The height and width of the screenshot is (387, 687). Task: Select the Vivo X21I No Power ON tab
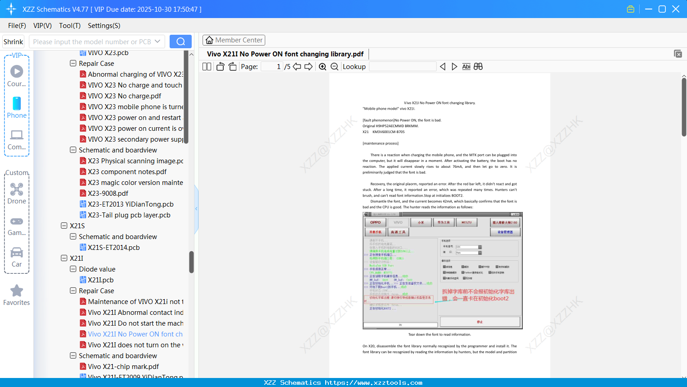[285, 54]
